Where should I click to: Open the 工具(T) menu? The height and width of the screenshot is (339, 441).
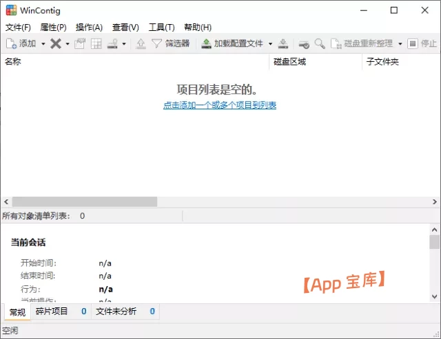tap(162, 28)
